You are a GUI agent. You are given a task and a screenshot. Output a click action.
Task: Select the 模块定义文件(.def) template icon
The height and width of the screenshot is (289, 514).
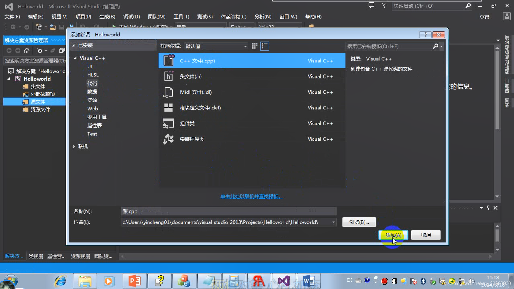pos(168,108)
